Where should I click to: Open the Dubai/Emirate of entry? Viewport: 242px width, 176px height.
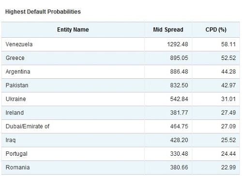click(x=28, y=126)
